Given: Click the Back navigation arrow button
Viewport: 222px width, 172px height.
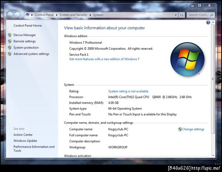Looking at the screenshot, I should [10, 15].
